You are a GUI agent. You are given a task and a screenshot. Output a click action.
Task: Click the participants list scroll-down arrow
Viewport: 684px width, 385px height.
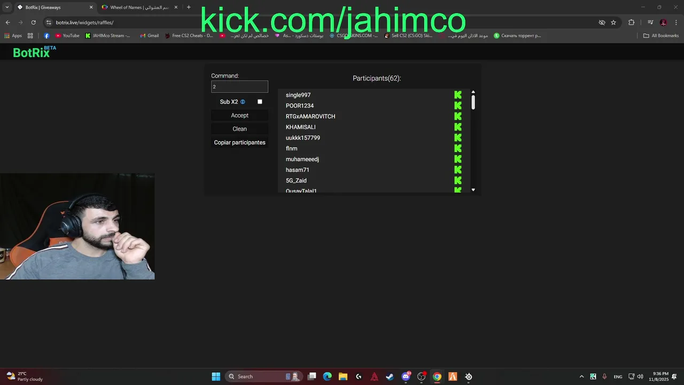point(473,190)
